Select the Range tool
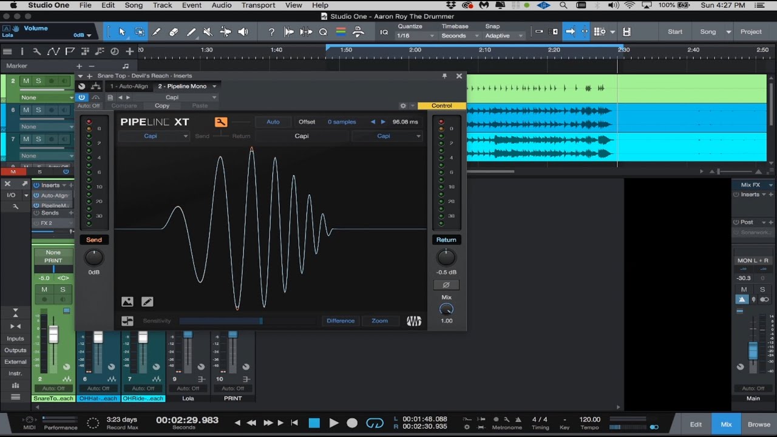This screenshot has width=777, height=437. pos(140,32)
